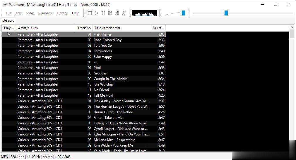Click the 4:20 duration of Tell Me How
Screen dimensions: 296x160
(x=161, y=95)
